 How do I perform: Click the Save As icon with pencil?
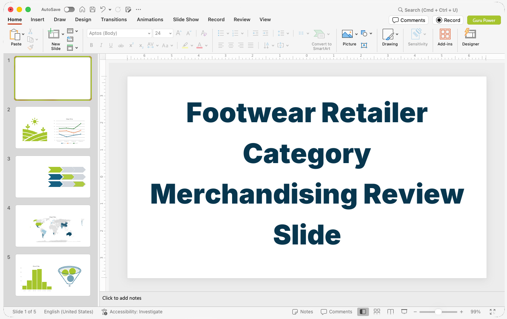click(x=128, y=9)
